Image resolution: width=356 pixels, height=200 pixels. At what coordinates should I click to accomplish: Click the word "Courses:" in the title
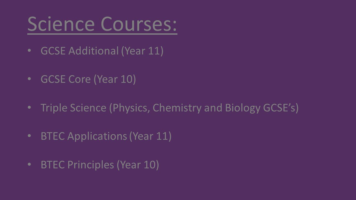pos(139,24)
